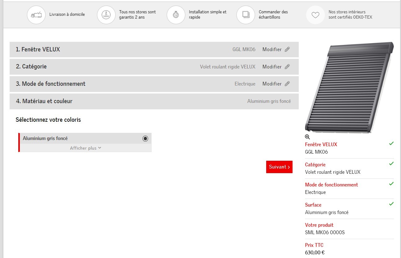The height and width of the screenshot is (258, 401).
Task: Click Installation simple et rapide text
Action: [x=208, y=15]
